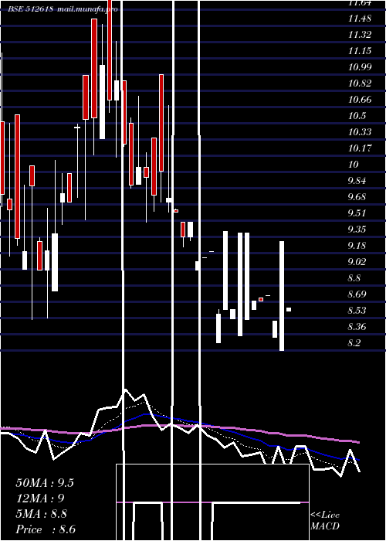Viewport: 386px width, 541px height.
Task: Click the 10.66 price axis label
Action: point(360,100)
